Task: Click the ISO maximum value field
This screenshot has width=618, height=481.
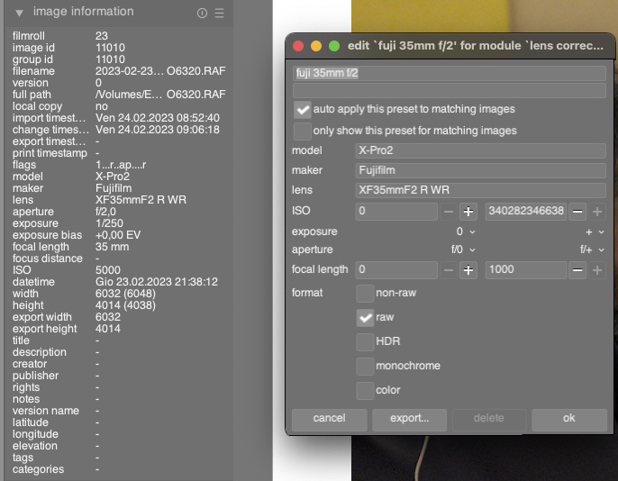Action: [526, 211]
